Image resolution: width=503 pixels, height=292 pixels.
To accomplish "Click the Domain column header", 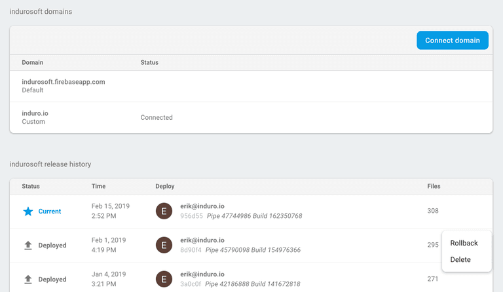I will pyautogui.click(x=32, y=62).
